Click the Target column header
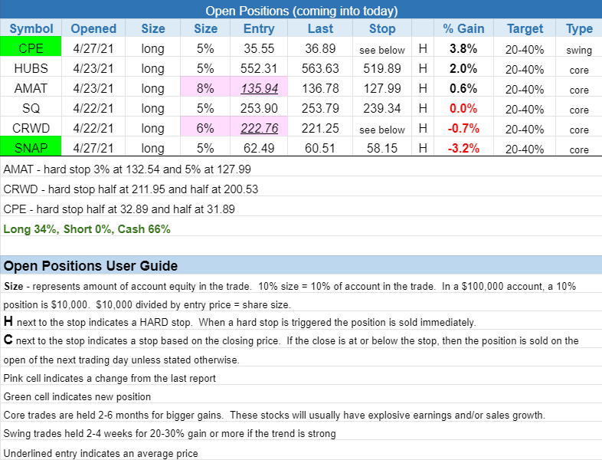This screenshot has height=460, width=602. click(x=525, y=28)
